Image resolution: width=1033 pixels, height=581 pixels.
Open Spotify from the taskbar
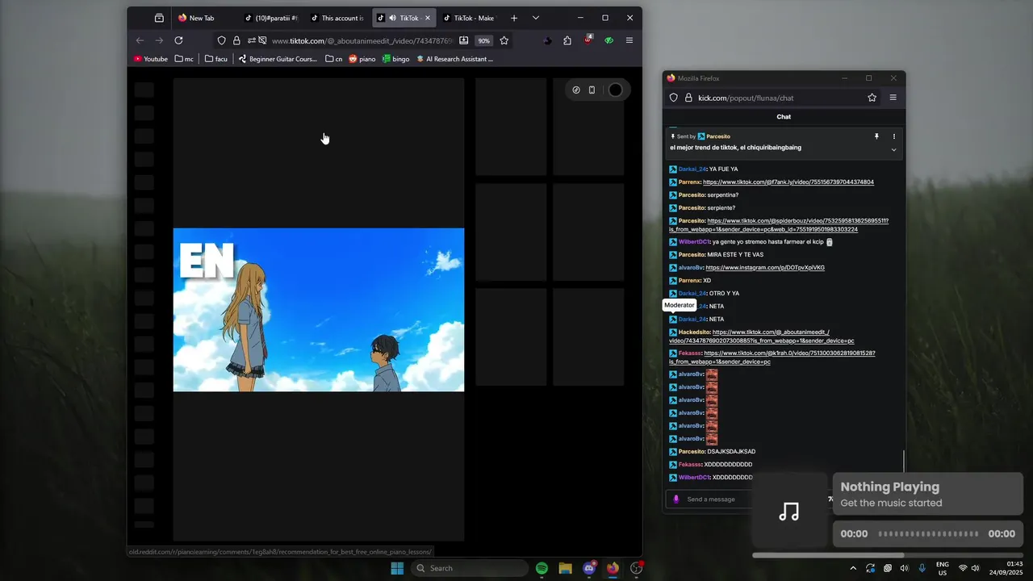tap(542, 568)
